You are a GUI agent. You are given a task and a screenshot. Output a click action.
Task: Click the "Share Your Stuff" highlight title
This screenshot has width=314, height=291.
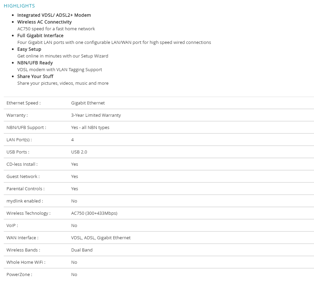coord(35,76)
